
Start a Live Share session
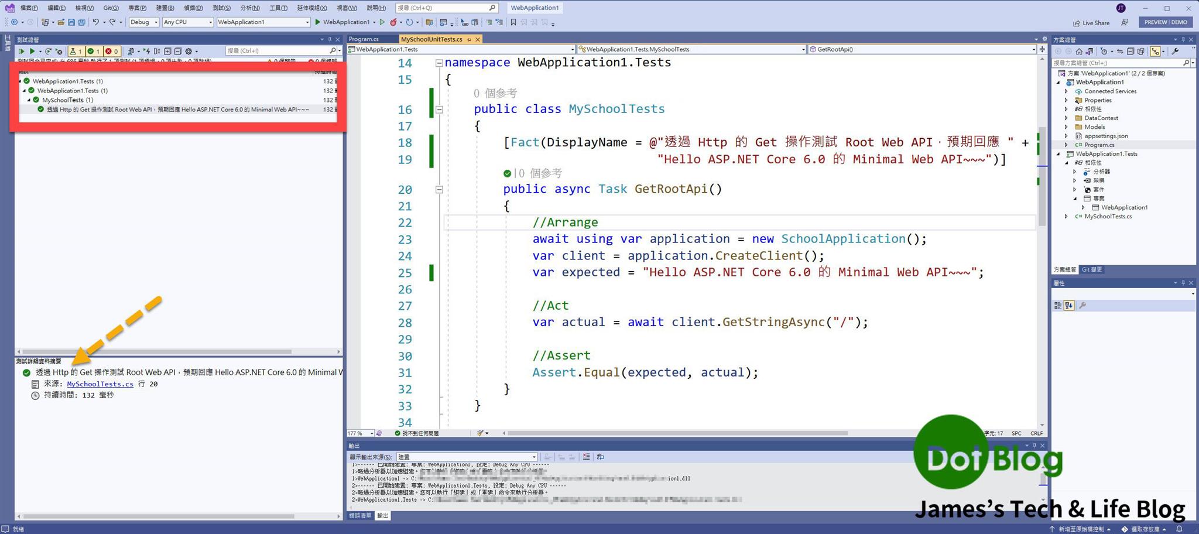[x=1091, y=22]
